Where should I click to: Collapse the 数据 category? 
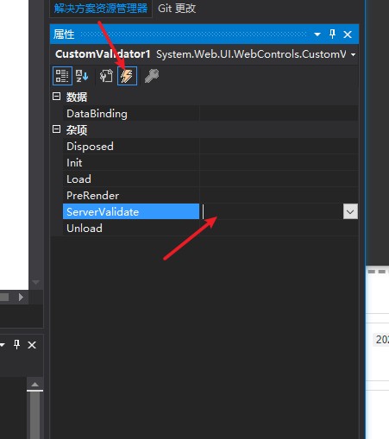[x=57, y=97]
